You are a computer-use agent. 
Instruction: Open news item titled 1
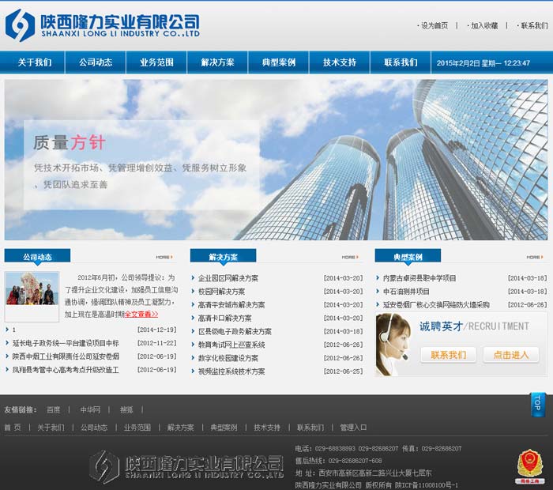(13, 330)
